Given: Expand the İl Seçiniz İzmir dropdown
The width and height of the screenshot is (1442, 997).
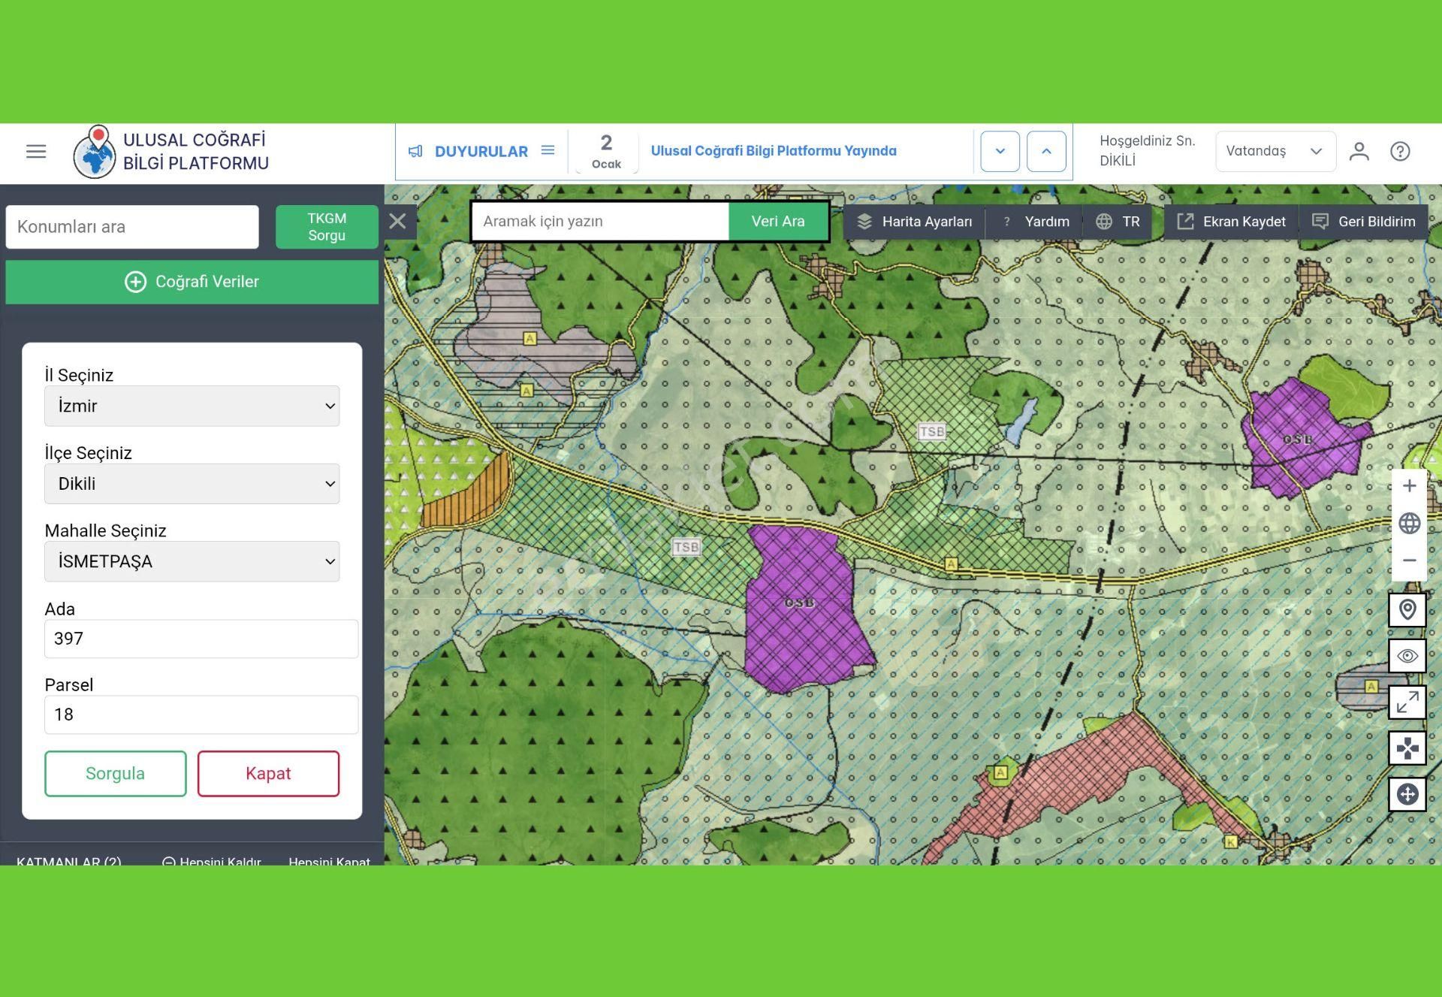Looking at the screenshot, I should click(192, 406).
